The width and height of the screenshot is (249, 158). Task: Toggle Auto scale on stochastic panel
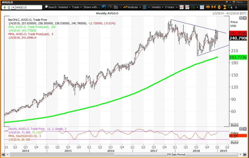click(x=234, y=145)
